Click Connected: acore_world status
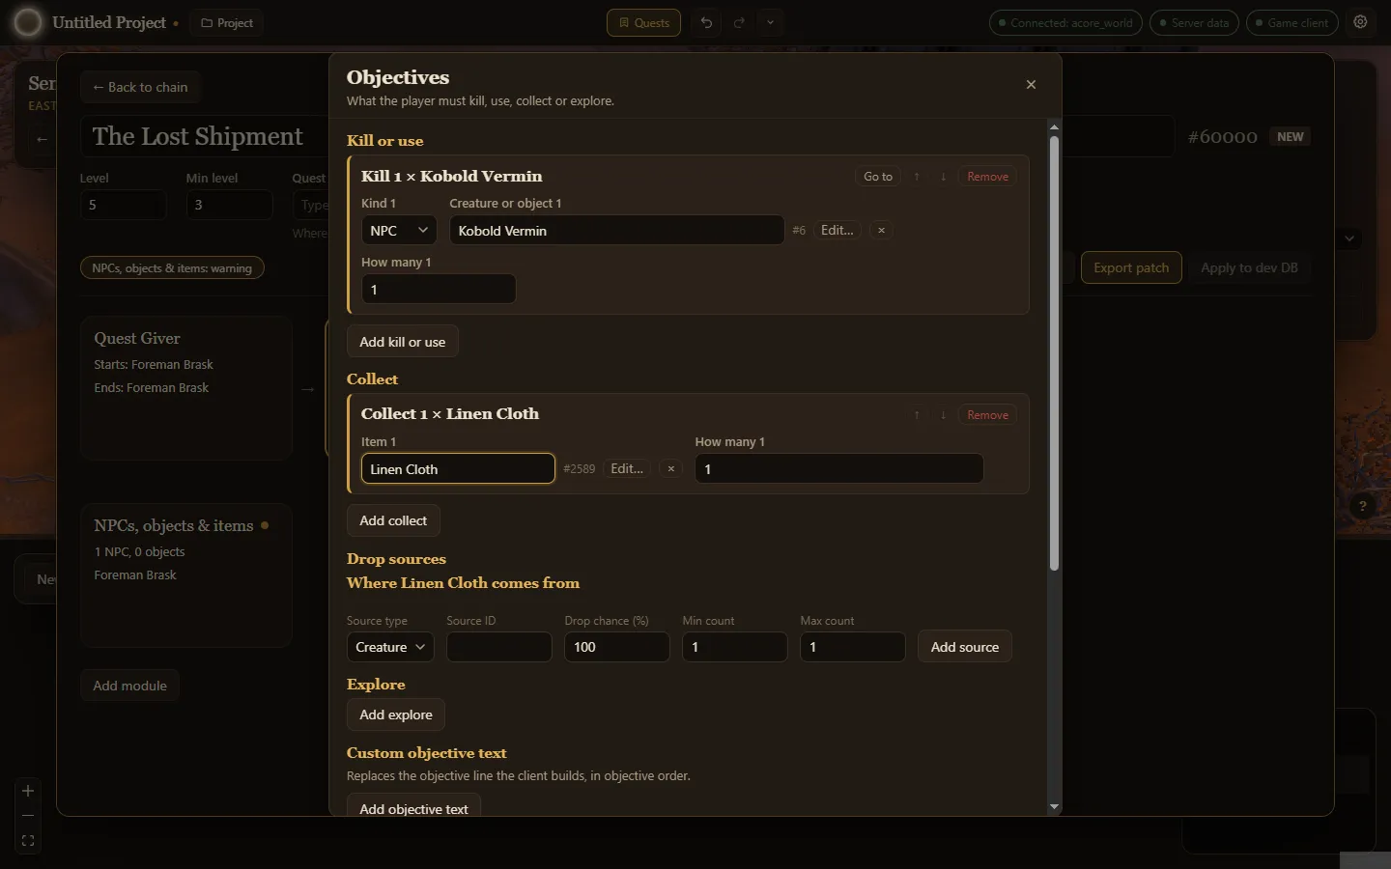This screenshot has width=1391, height=869. point(1065,23)
